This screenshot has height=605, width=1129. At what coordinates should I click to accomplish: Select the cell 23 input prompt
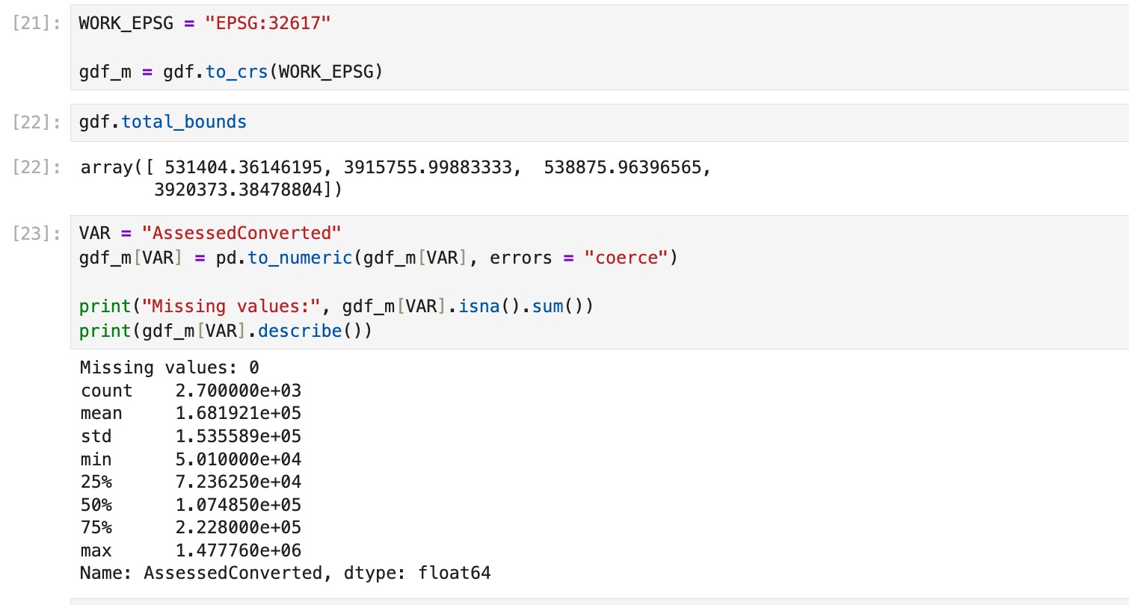[37, 233]
